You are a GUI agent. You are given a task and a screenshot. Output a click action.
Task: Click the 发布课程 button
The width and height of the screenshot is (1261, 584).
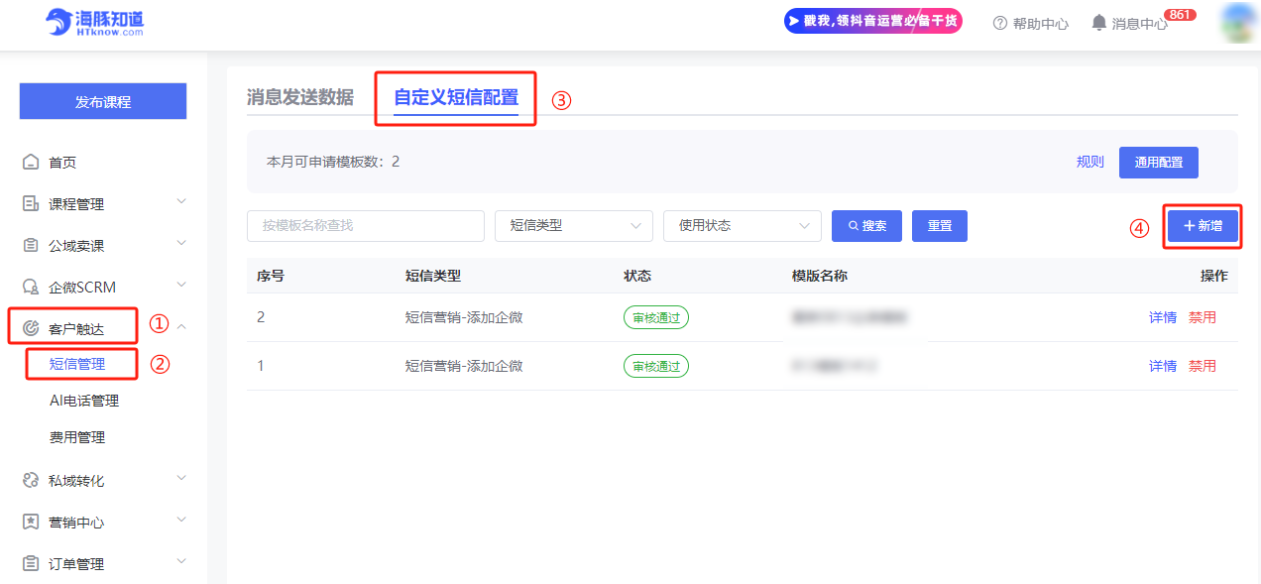point(103,101)
